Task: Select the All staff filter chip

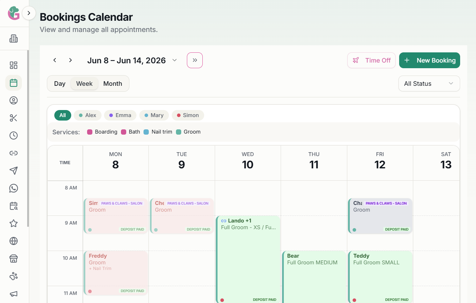Action: coord(62,115)
